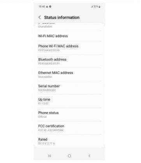Tap the Serial number entry

point(69,88)
